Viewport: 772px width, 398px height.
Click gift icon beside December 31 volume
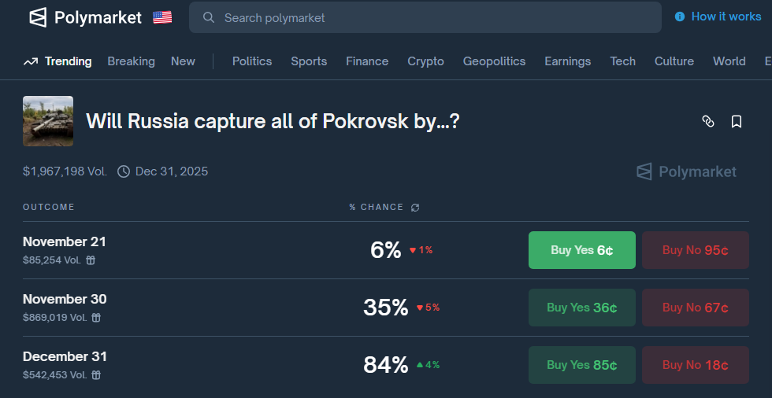(96, 375)
